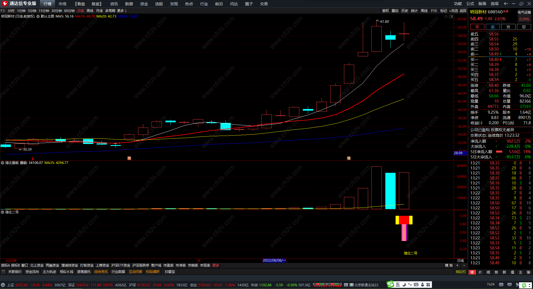The height and width of the screenshot is (289, 533).
Task: Open the Sogou toolbox grid icon
Action: tap(428, 285)
